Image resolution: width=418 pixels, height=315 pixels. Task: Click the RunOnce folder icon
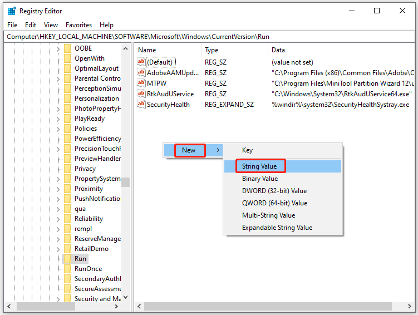coord(67,269)
